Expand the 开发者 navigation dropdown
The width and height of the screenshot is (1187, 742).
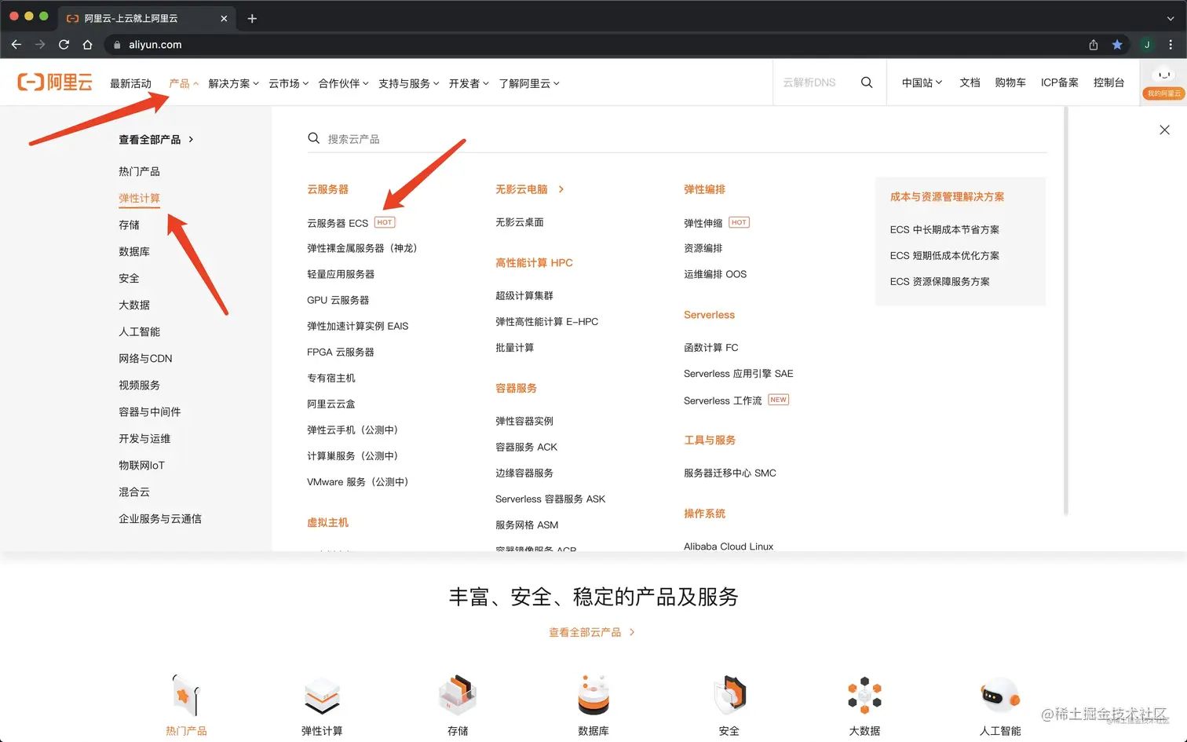(469, 83)
